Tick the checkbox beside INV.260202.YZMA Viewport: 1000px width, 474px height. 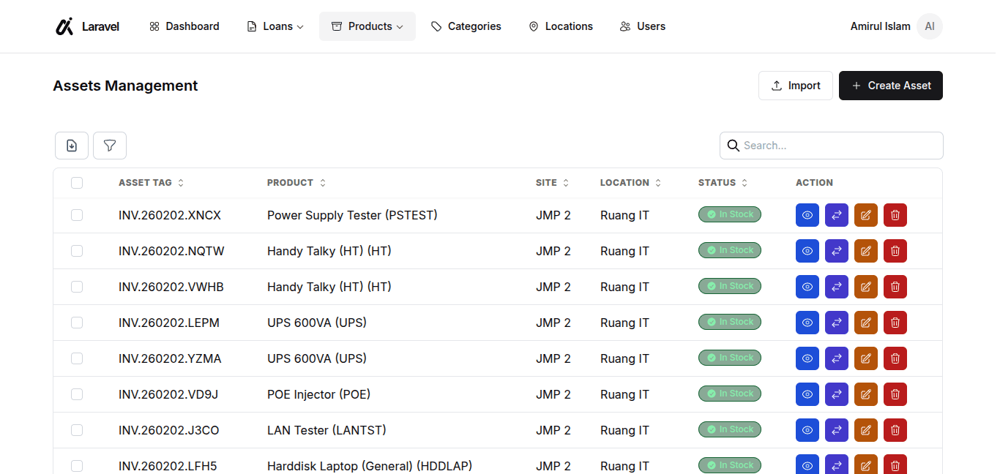[x=77, y=358]
